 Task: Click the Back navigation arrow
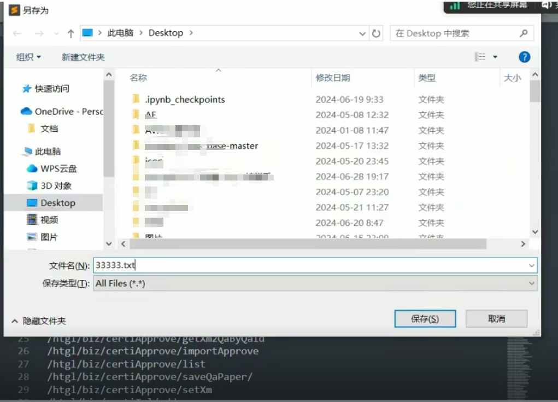(17, 33)
